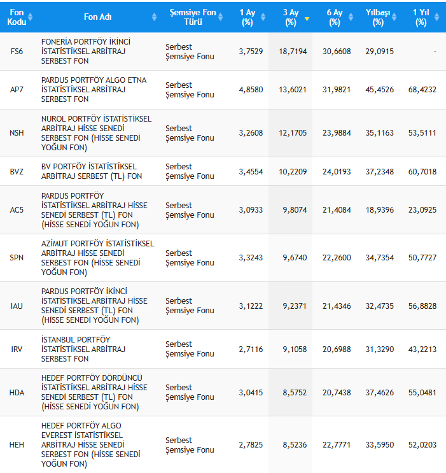Image resolution: width=446 pixels, height=473 pixels.
Task: Click 1-year value 60,7018 in BVZ row
Action: coord(422,172)
